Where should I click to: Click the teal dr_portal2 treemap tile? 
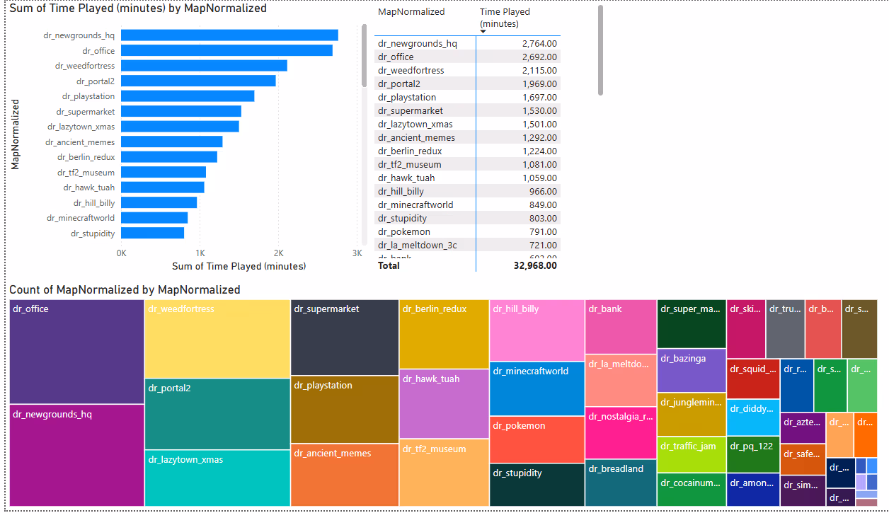click(x=217, y=415)
